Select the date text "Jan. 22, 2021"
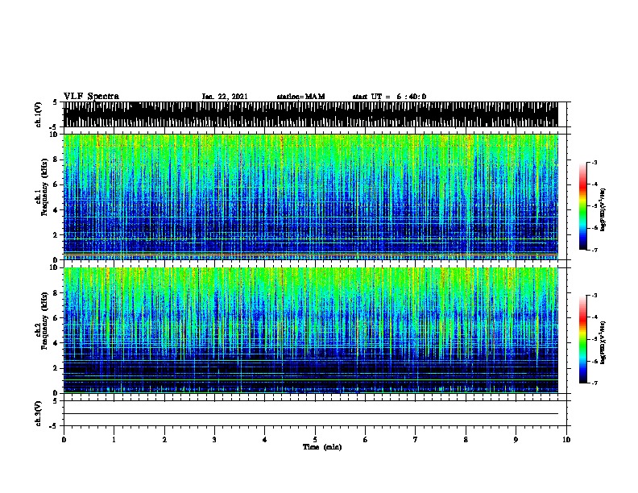This screenshot has height=493, width=638. [225, 97]
